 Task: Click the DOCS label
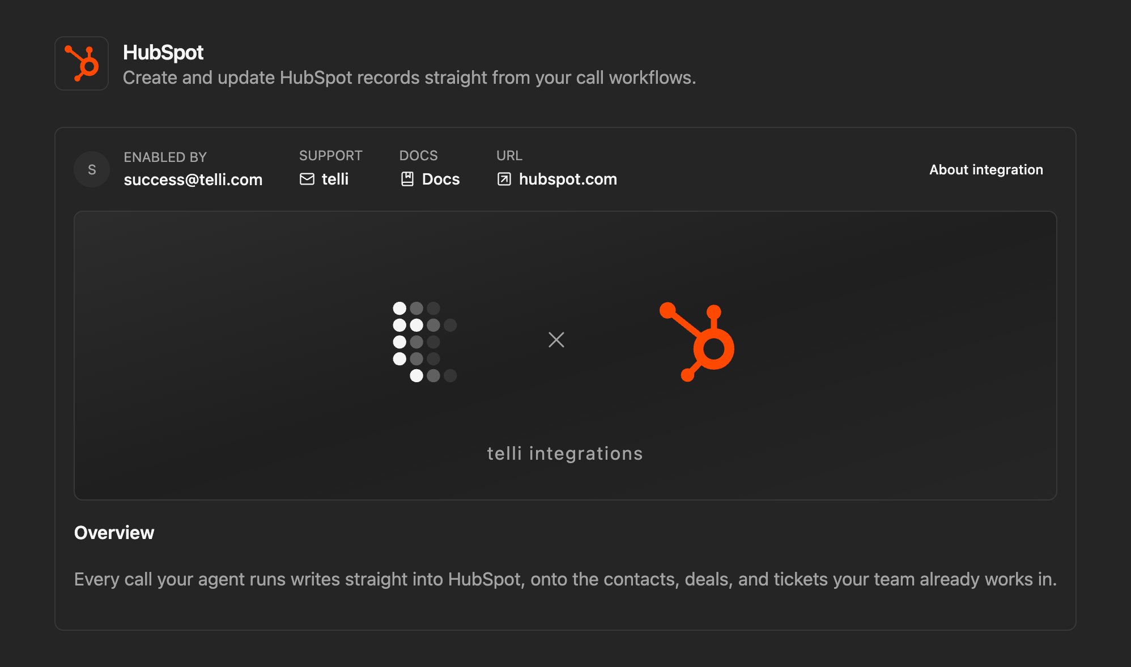coord(419,155)
